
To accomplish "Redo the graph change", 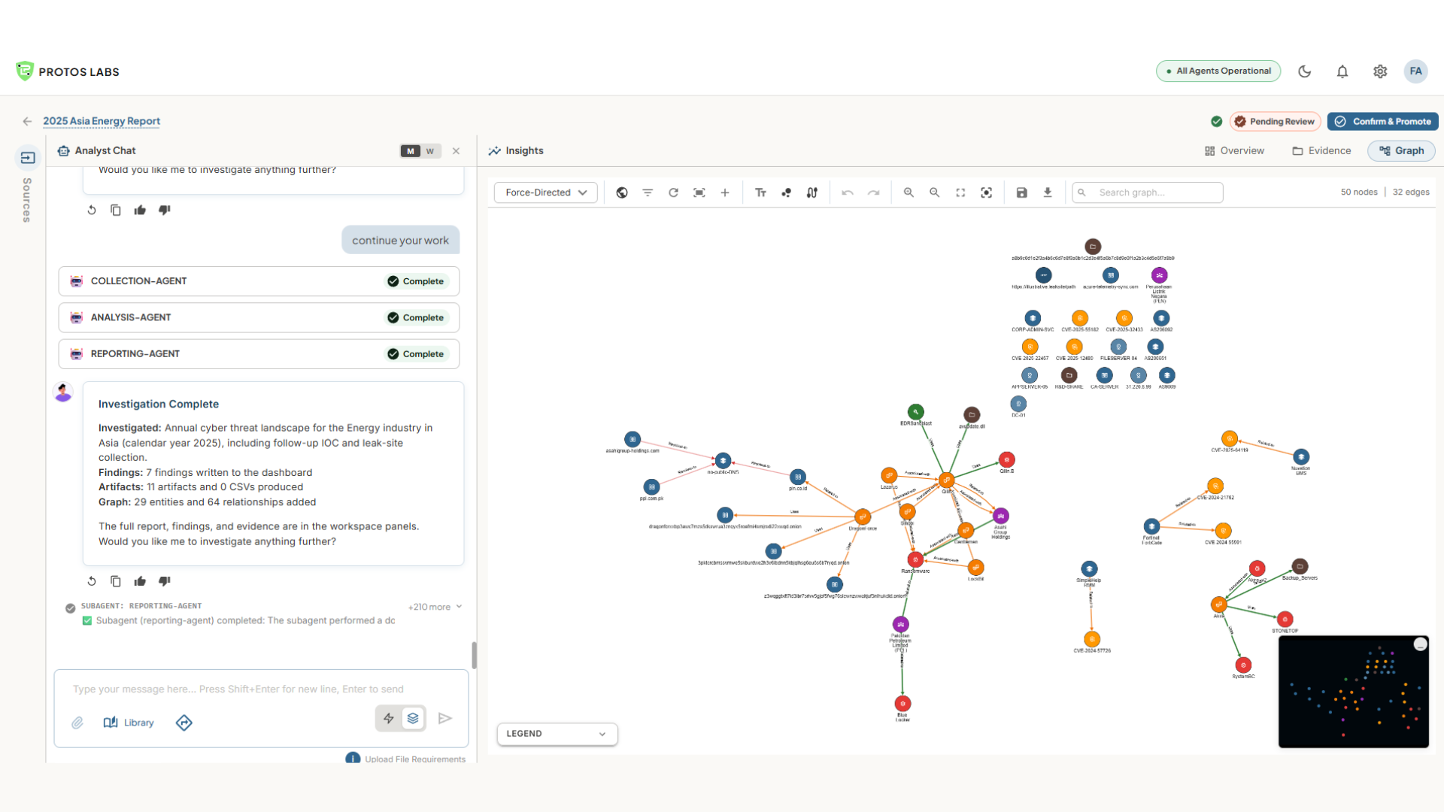I will pyautogui.click(x=873, y=192).
